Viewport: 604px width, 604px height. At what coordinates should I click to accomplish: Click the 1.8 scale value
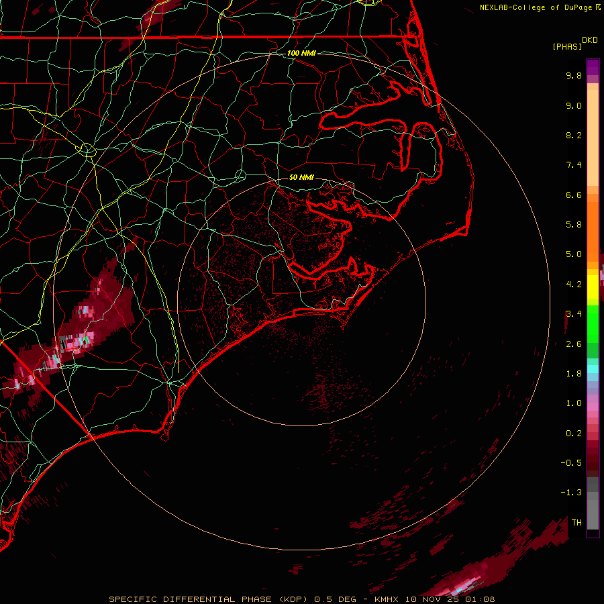tap(574, 374)
